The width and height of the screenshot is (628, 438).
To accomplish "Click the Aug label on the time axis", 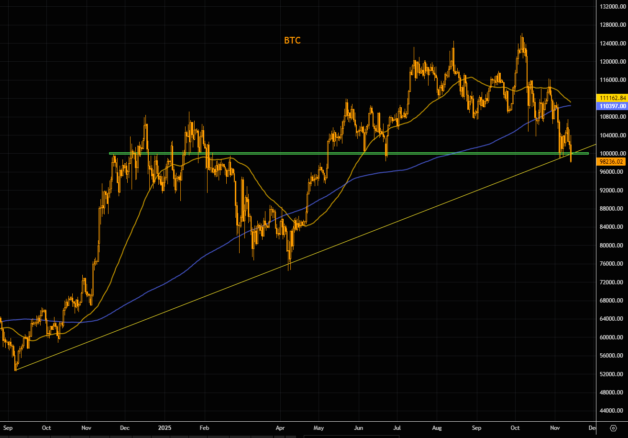I will click(x=437, y=427).
